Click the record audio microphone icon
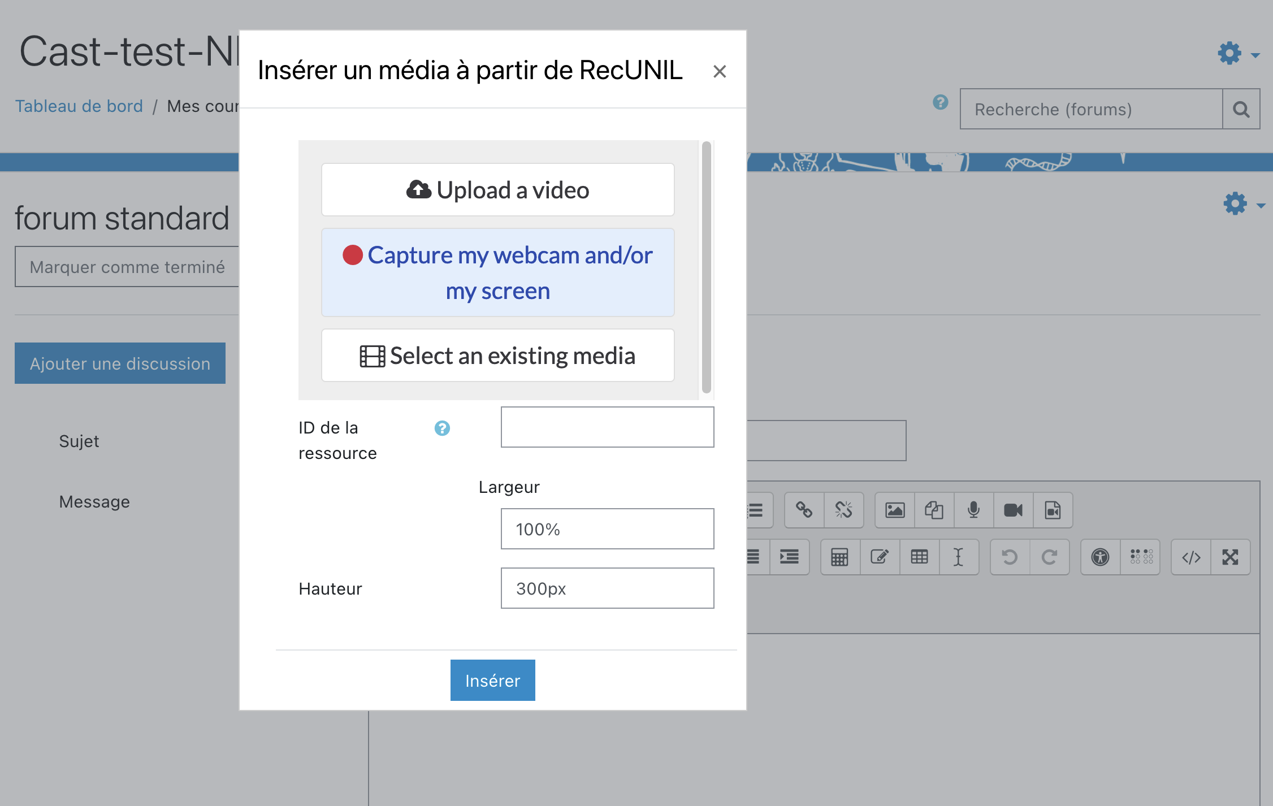1273x806 pixels. (973, 510)
